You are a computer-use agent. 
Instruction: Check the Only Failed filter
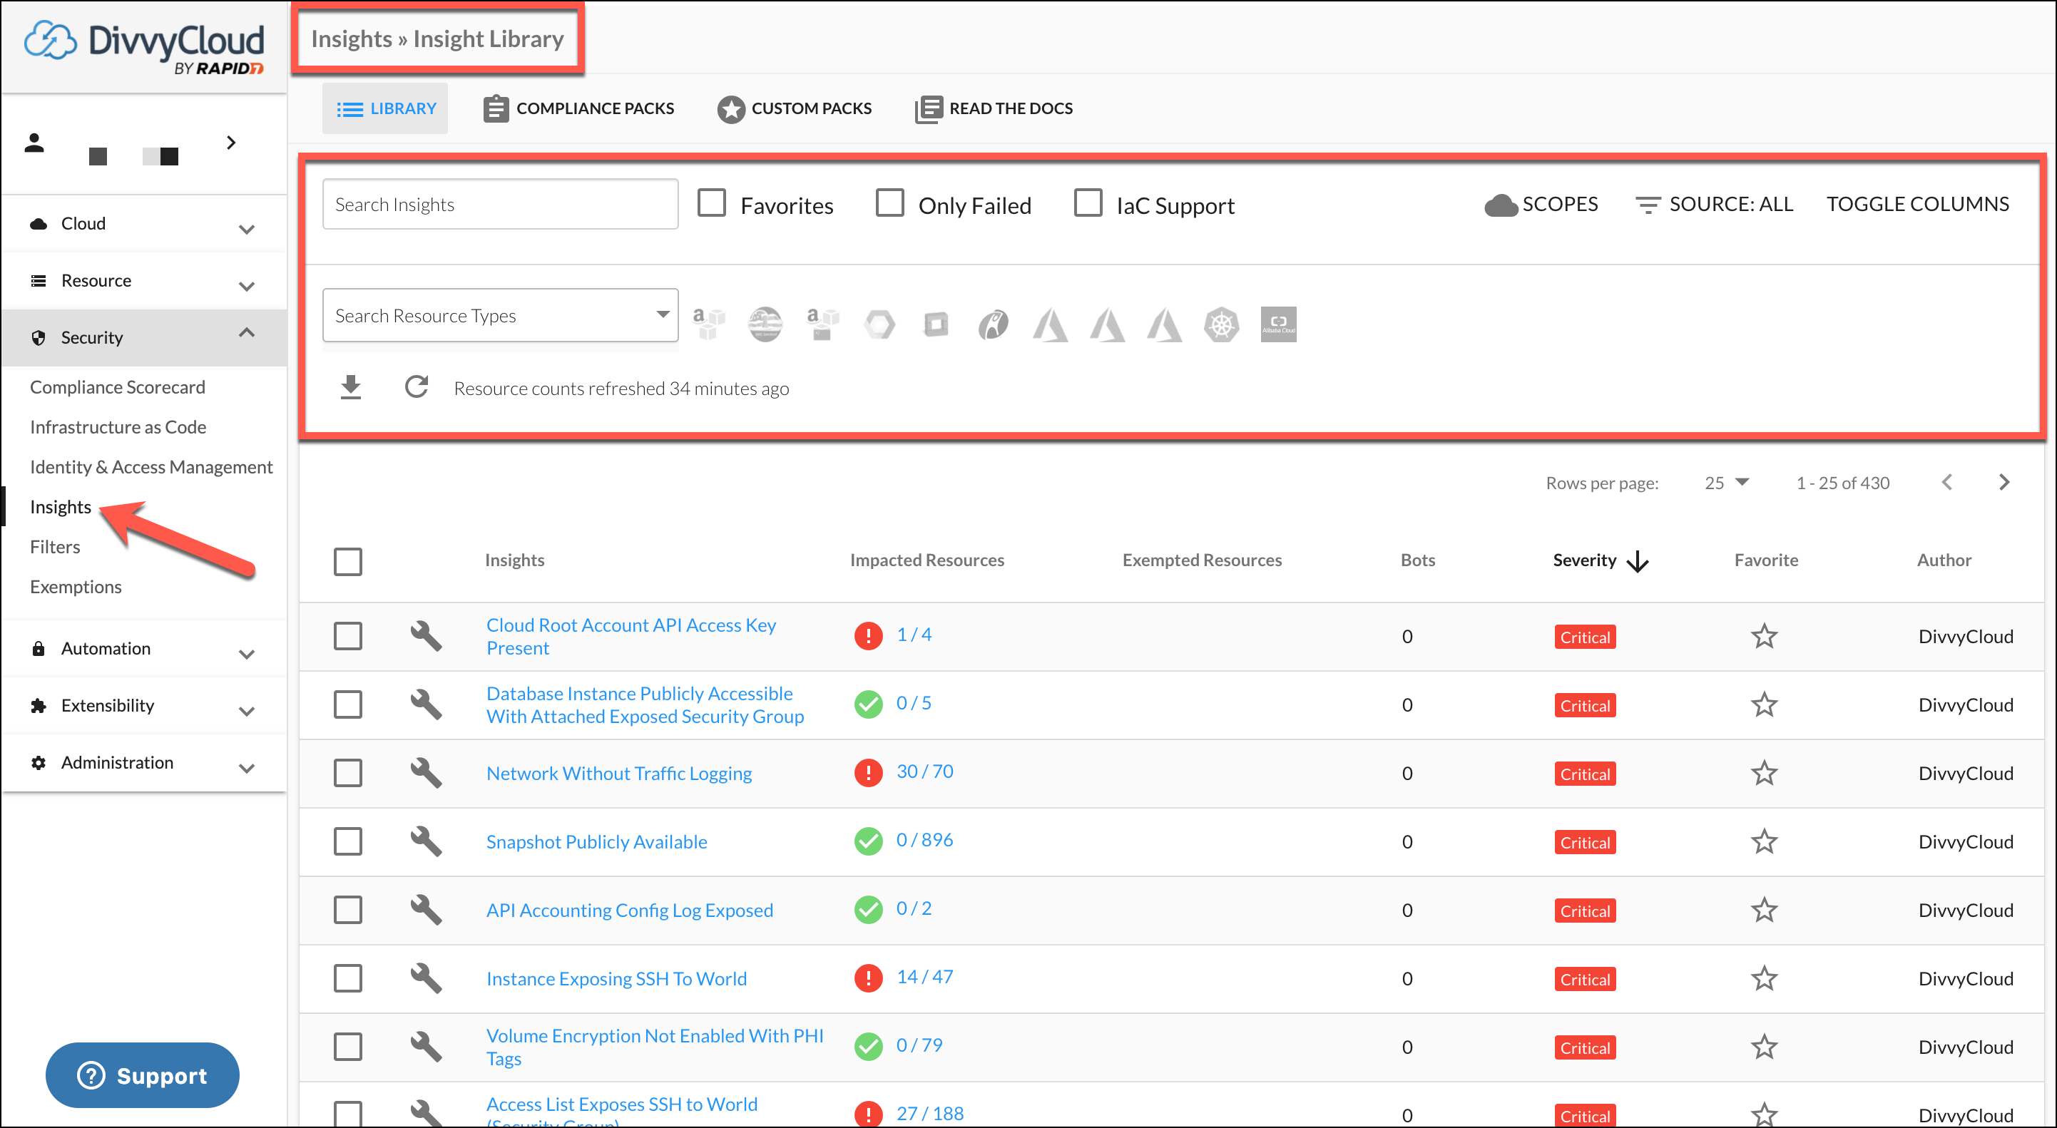point(889,202)
